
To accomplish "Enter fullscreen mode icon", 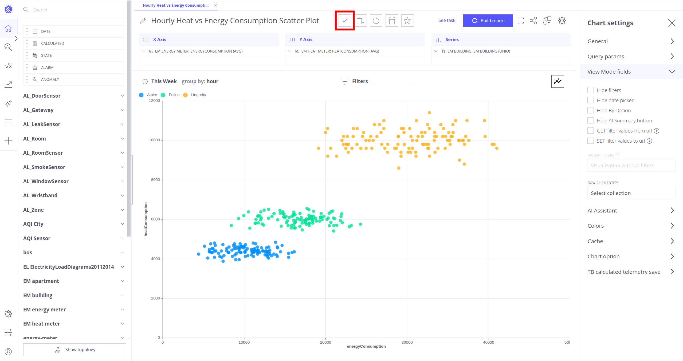I will coord(520,21).
